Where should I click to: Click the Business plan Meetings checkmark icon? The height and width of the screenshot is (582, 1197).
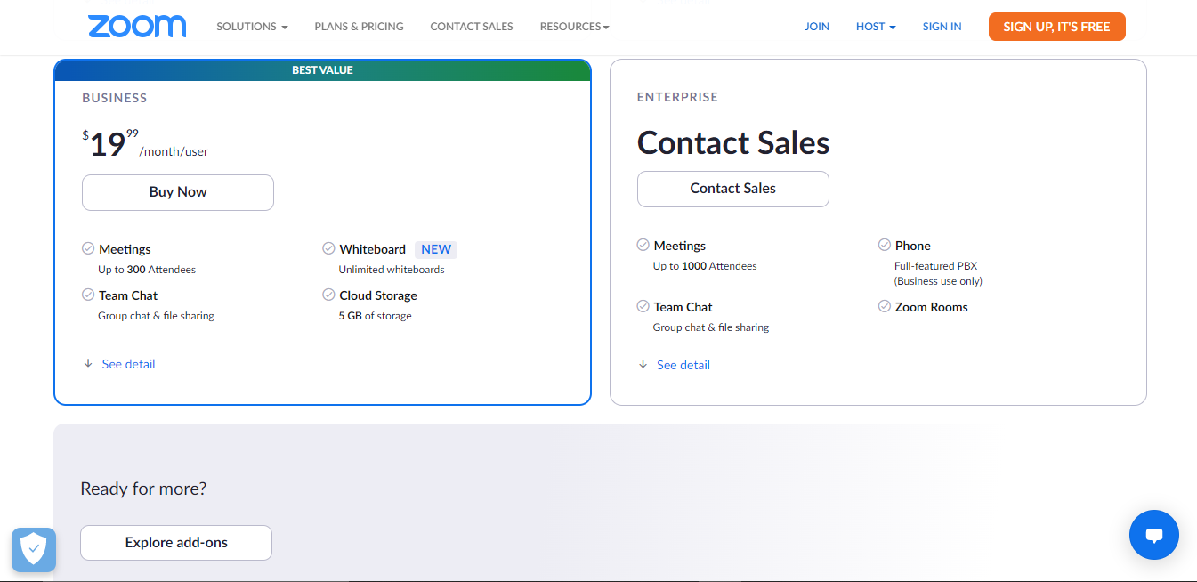tap(88, 249)
